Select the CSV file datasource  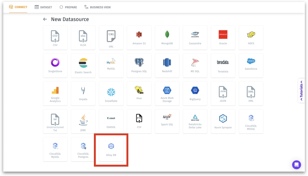pos(55,38)
